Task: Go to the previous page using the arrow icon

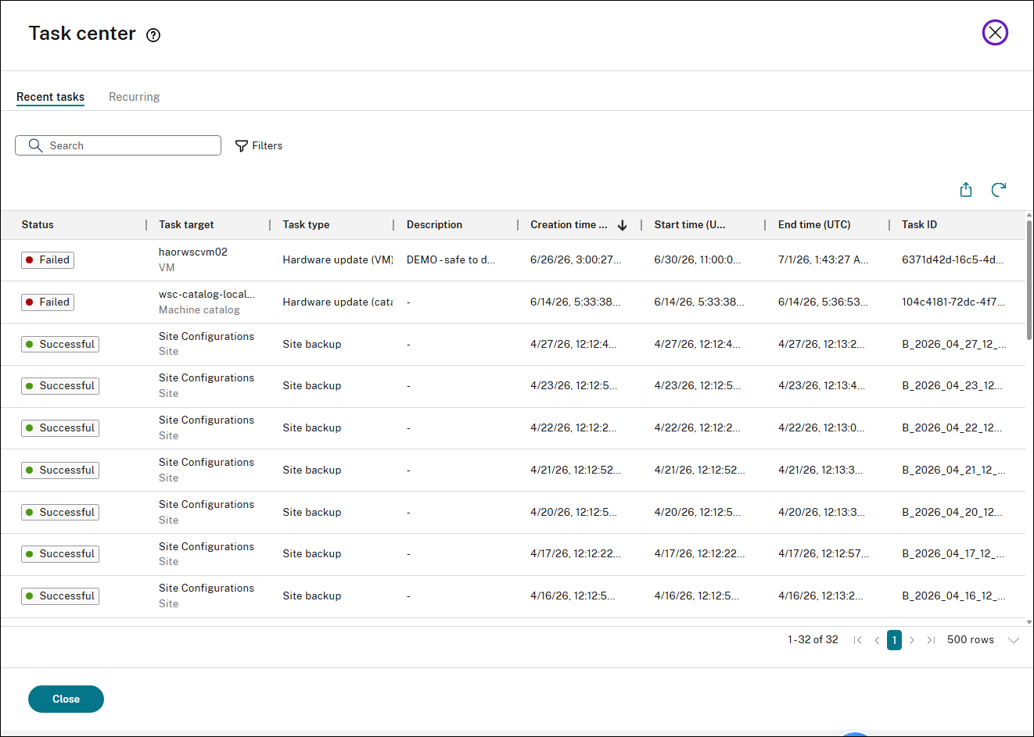Action: tap(877, 640)
